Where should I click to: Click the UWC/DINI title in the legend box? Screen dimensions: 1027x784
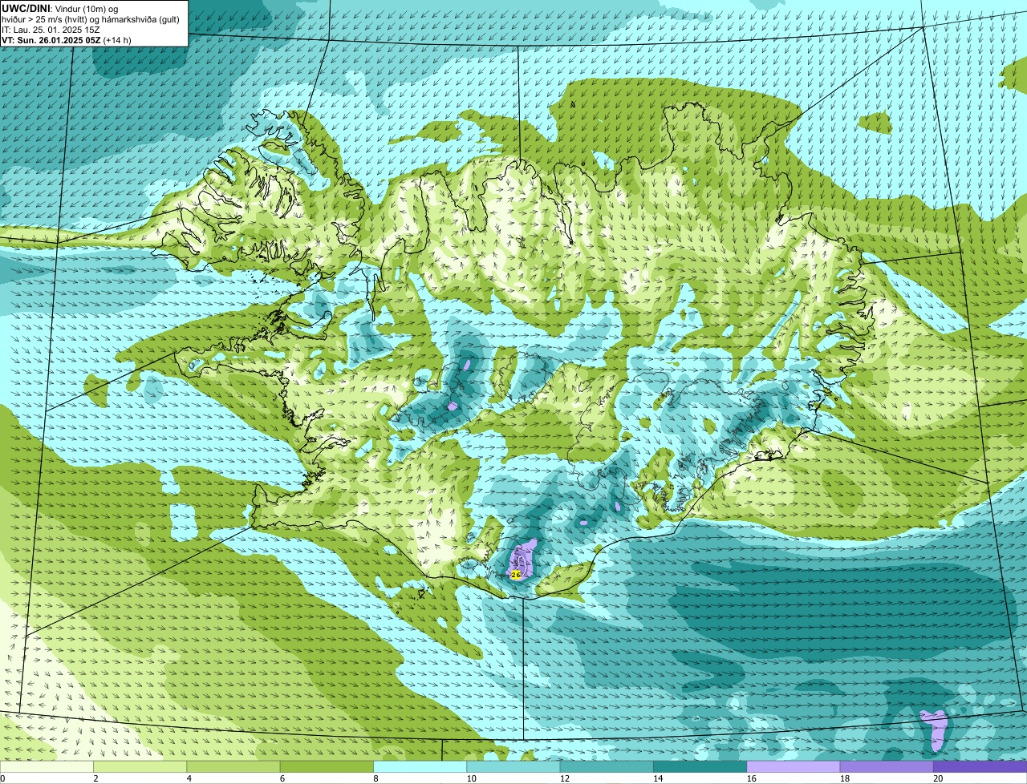click(x=26, y=8)
